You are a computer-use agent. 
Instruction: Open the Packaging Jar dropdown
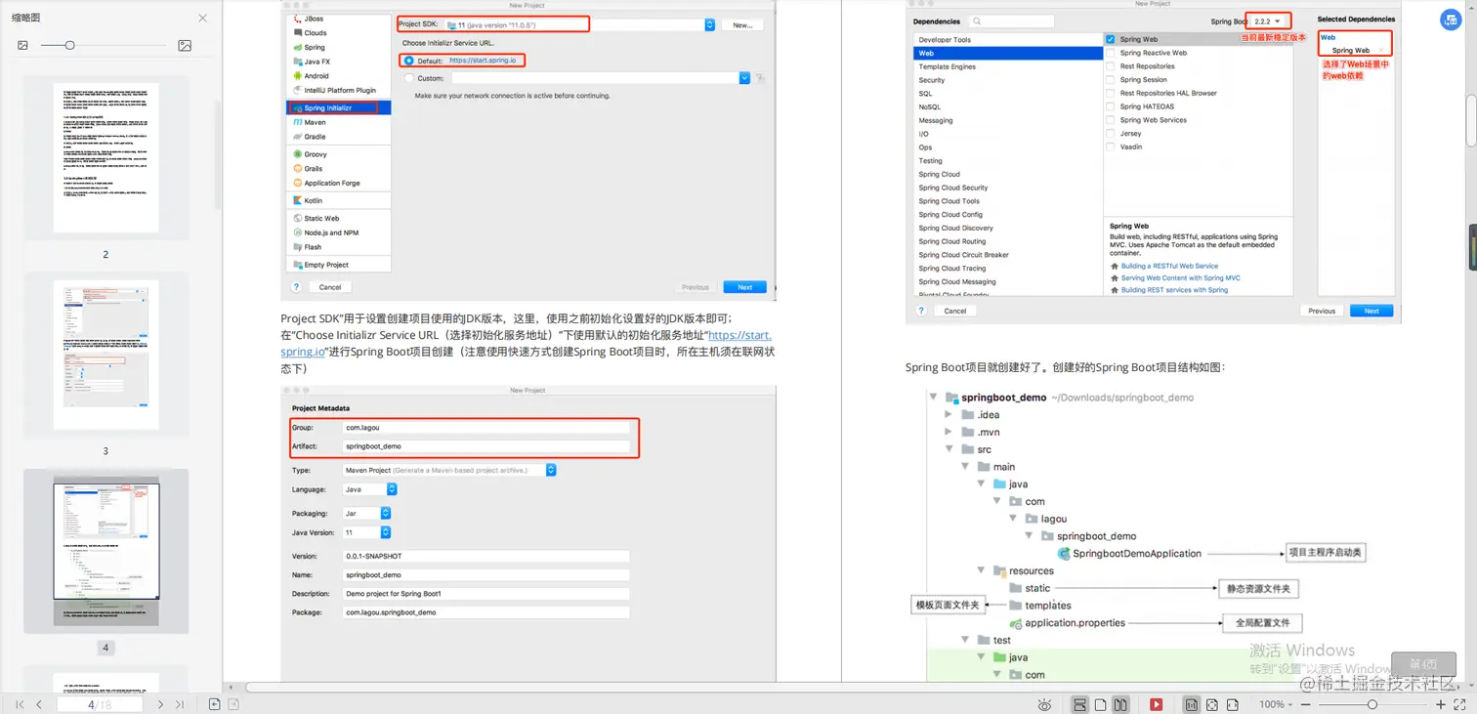point(366,513)
